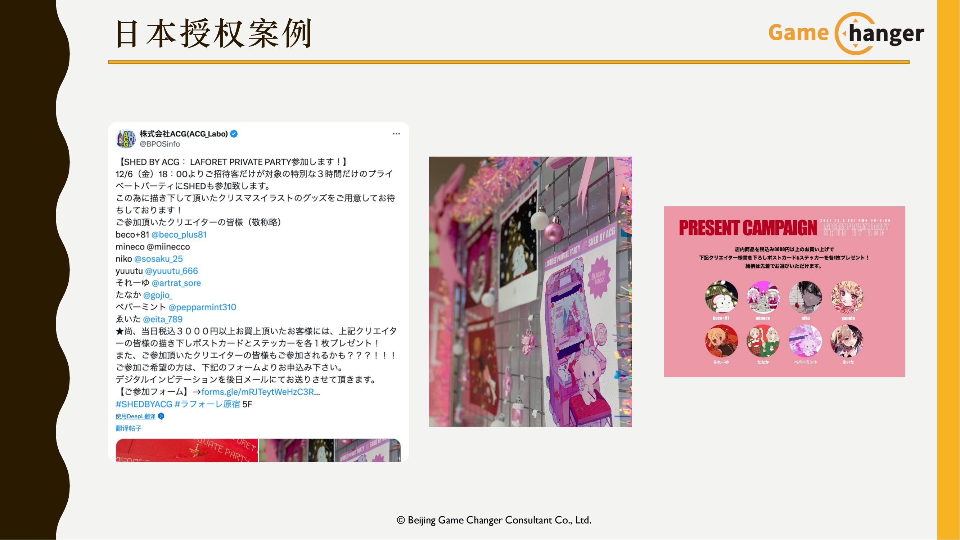Click the yuuutu creator avatar circle
This screenshot has width=960, height=540.
click(x=847, y=297)
